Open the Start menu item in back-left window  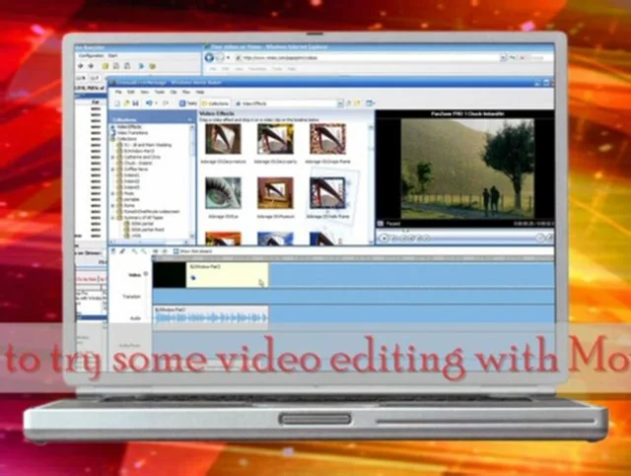pyautogui.click(x=112, y=55)
